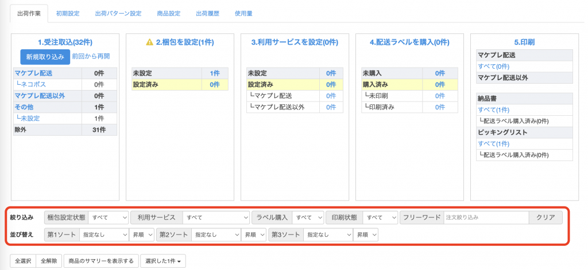Open the 第3ソート field dropdown
588x270 pixels.
pos(328,235)
